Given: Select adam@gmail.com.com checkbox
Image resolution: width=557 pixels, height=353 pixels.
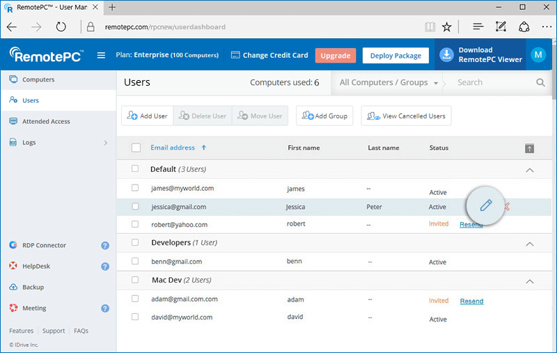Looking at the screenshot, I should 135,299.
